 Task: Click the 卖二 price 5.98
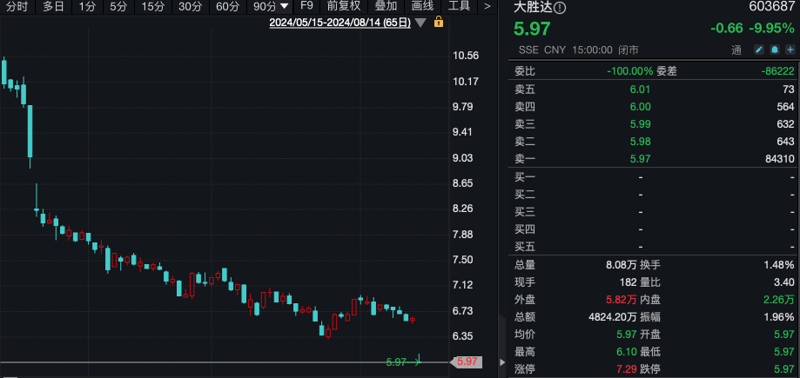(640, 141)
